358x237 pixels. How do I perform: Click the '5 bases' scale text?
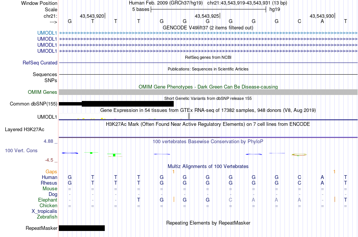141,9
